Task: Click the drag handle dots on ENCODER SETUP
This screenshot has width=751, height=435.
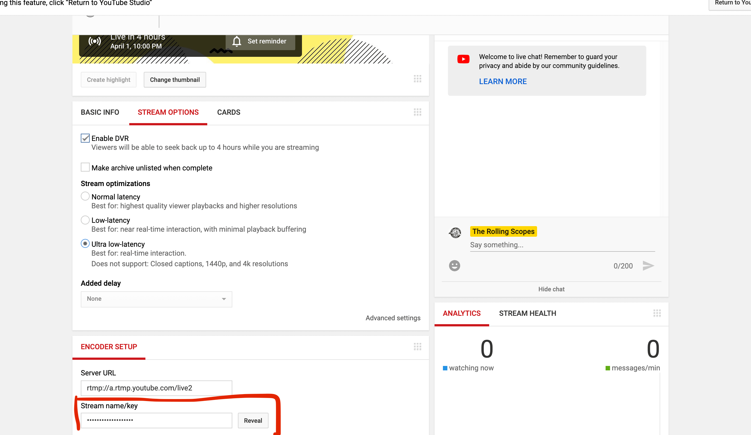Action: 418,346
